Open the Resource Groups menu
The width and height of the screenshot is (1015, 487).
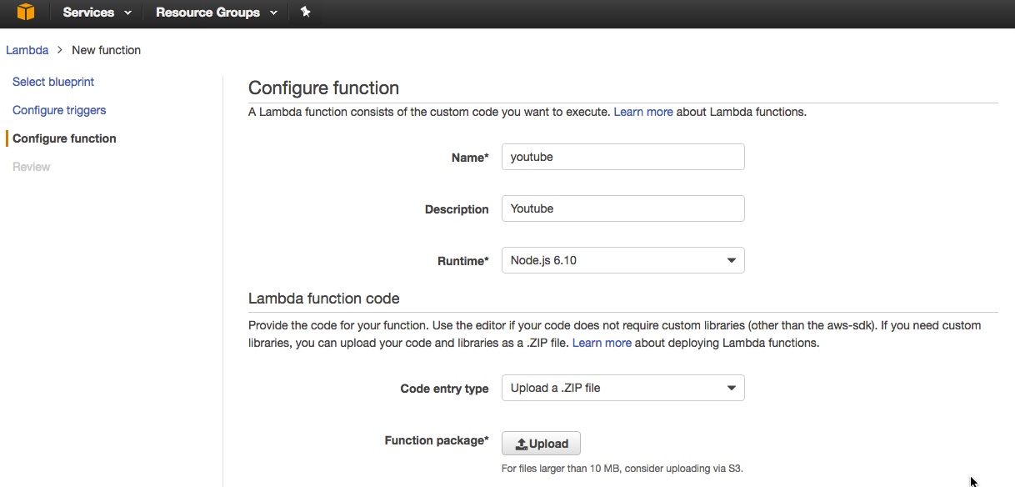pyautogui.click(x=207, y=13)
